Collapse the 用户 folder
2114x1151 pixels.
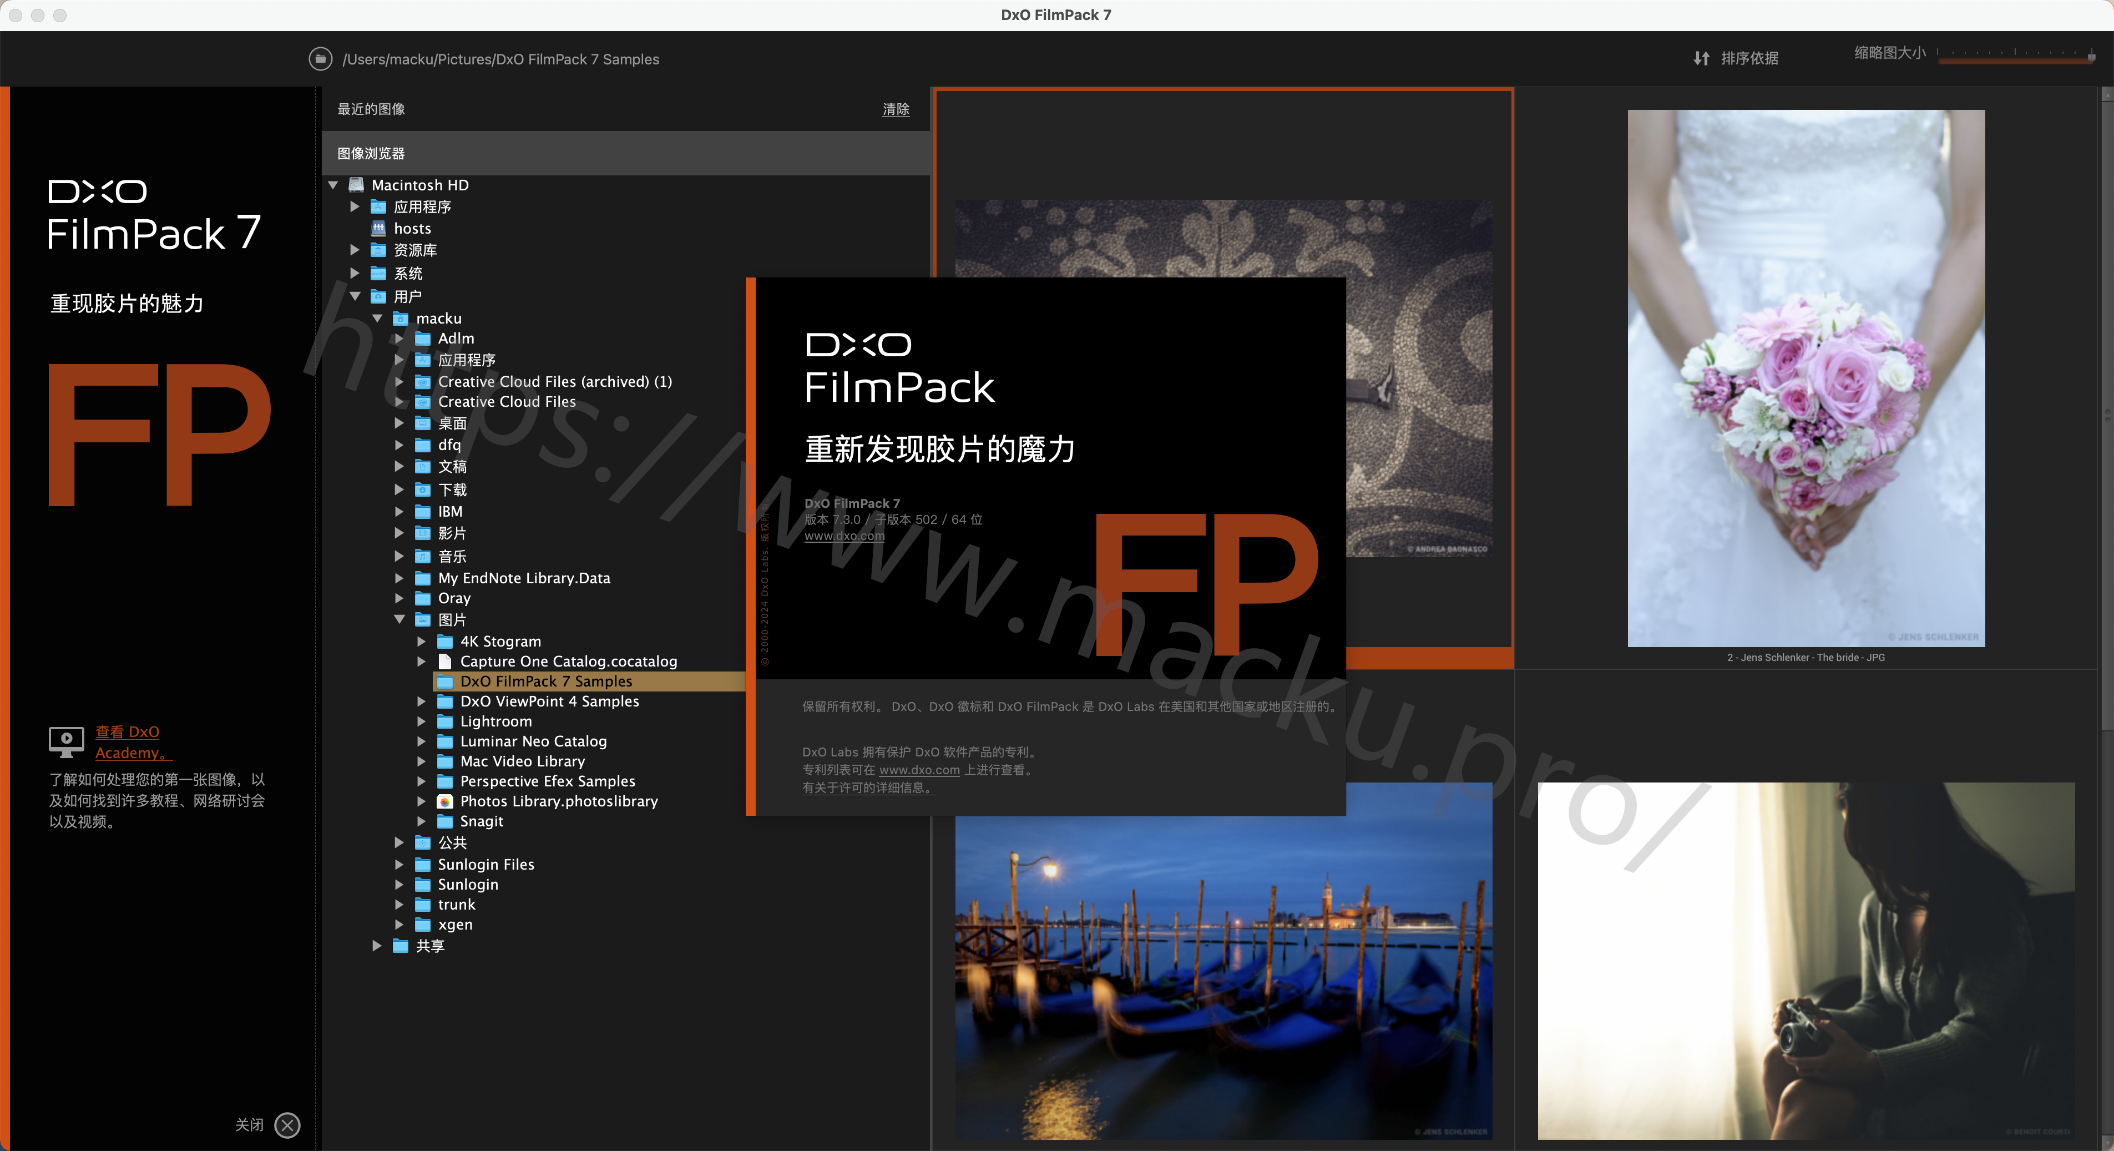[x=355, y=296]
